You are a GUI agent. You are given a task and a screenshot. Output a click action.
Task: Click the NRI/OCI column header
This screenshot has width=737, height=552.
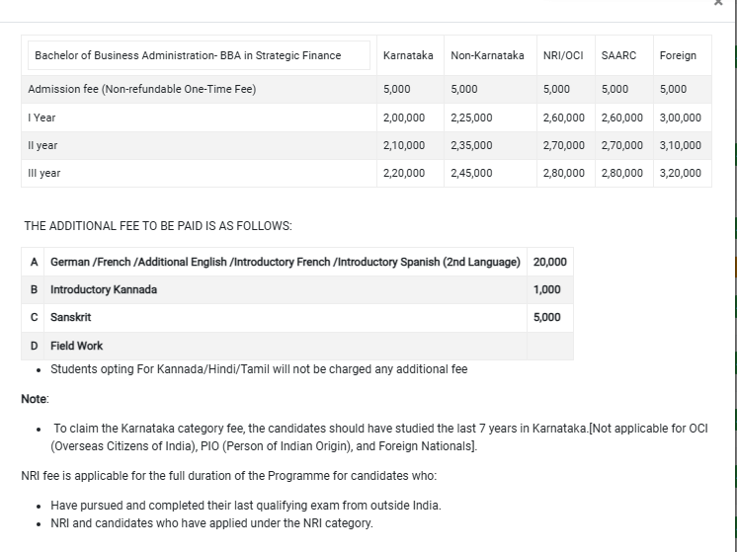pyautogui.click(x=563, y=55)
